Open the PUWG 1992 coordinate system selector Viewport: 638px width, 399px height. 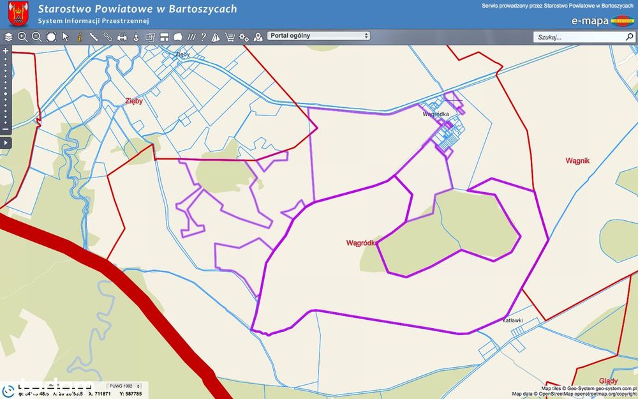124,386
